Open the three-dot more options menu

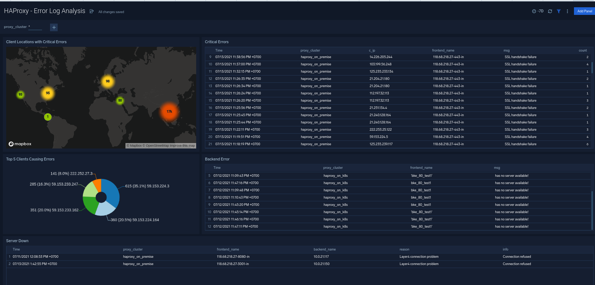pos(567,11)
